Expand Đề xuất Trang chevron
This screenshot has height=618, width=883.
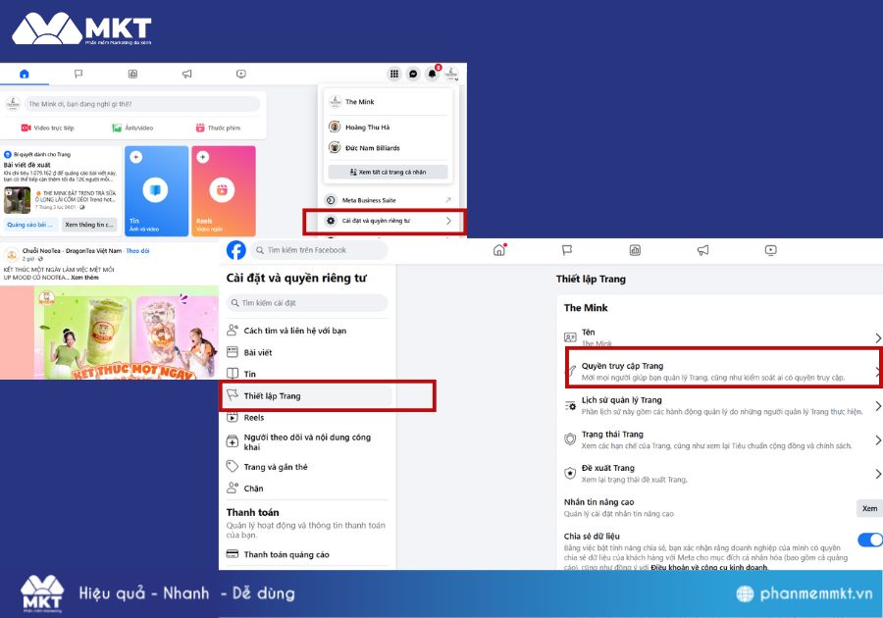[877, 474]
